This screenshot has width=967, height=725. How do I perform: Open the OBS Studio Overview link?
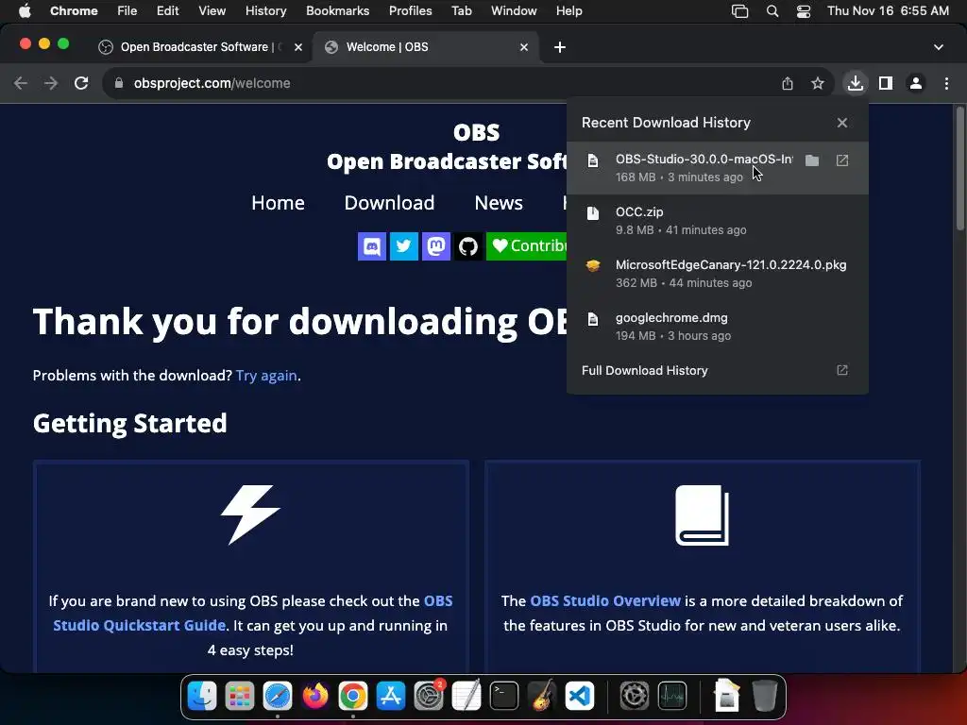click(x=605, y=600)
